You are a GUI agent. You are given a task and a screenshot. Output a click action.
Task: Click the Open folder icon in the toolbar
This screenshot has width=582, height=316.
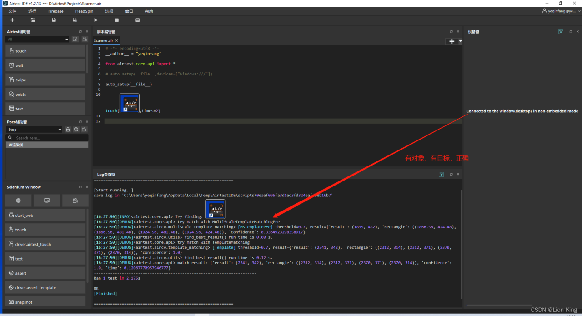pyautogui.click(x=33, y=20)
